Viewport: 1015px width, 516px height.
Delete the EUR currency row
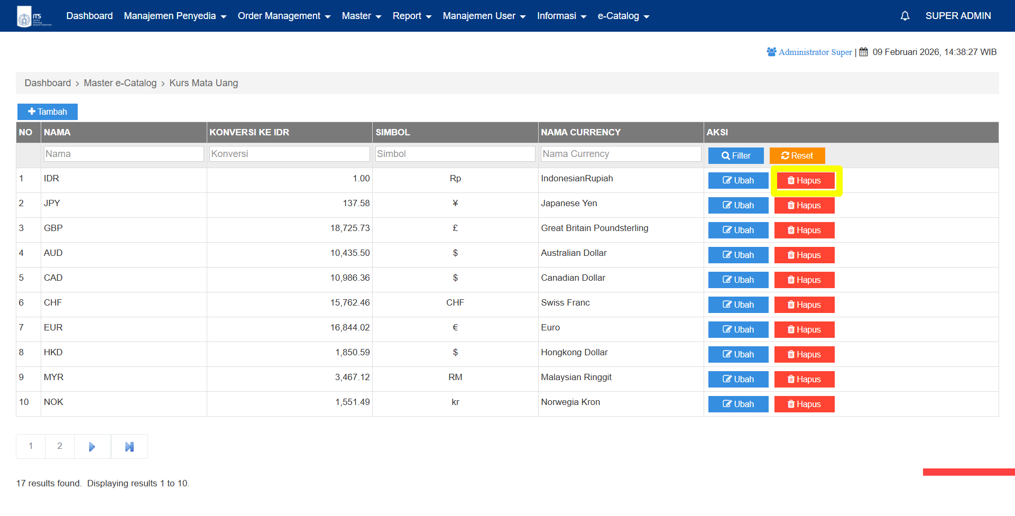pos(804,329)
